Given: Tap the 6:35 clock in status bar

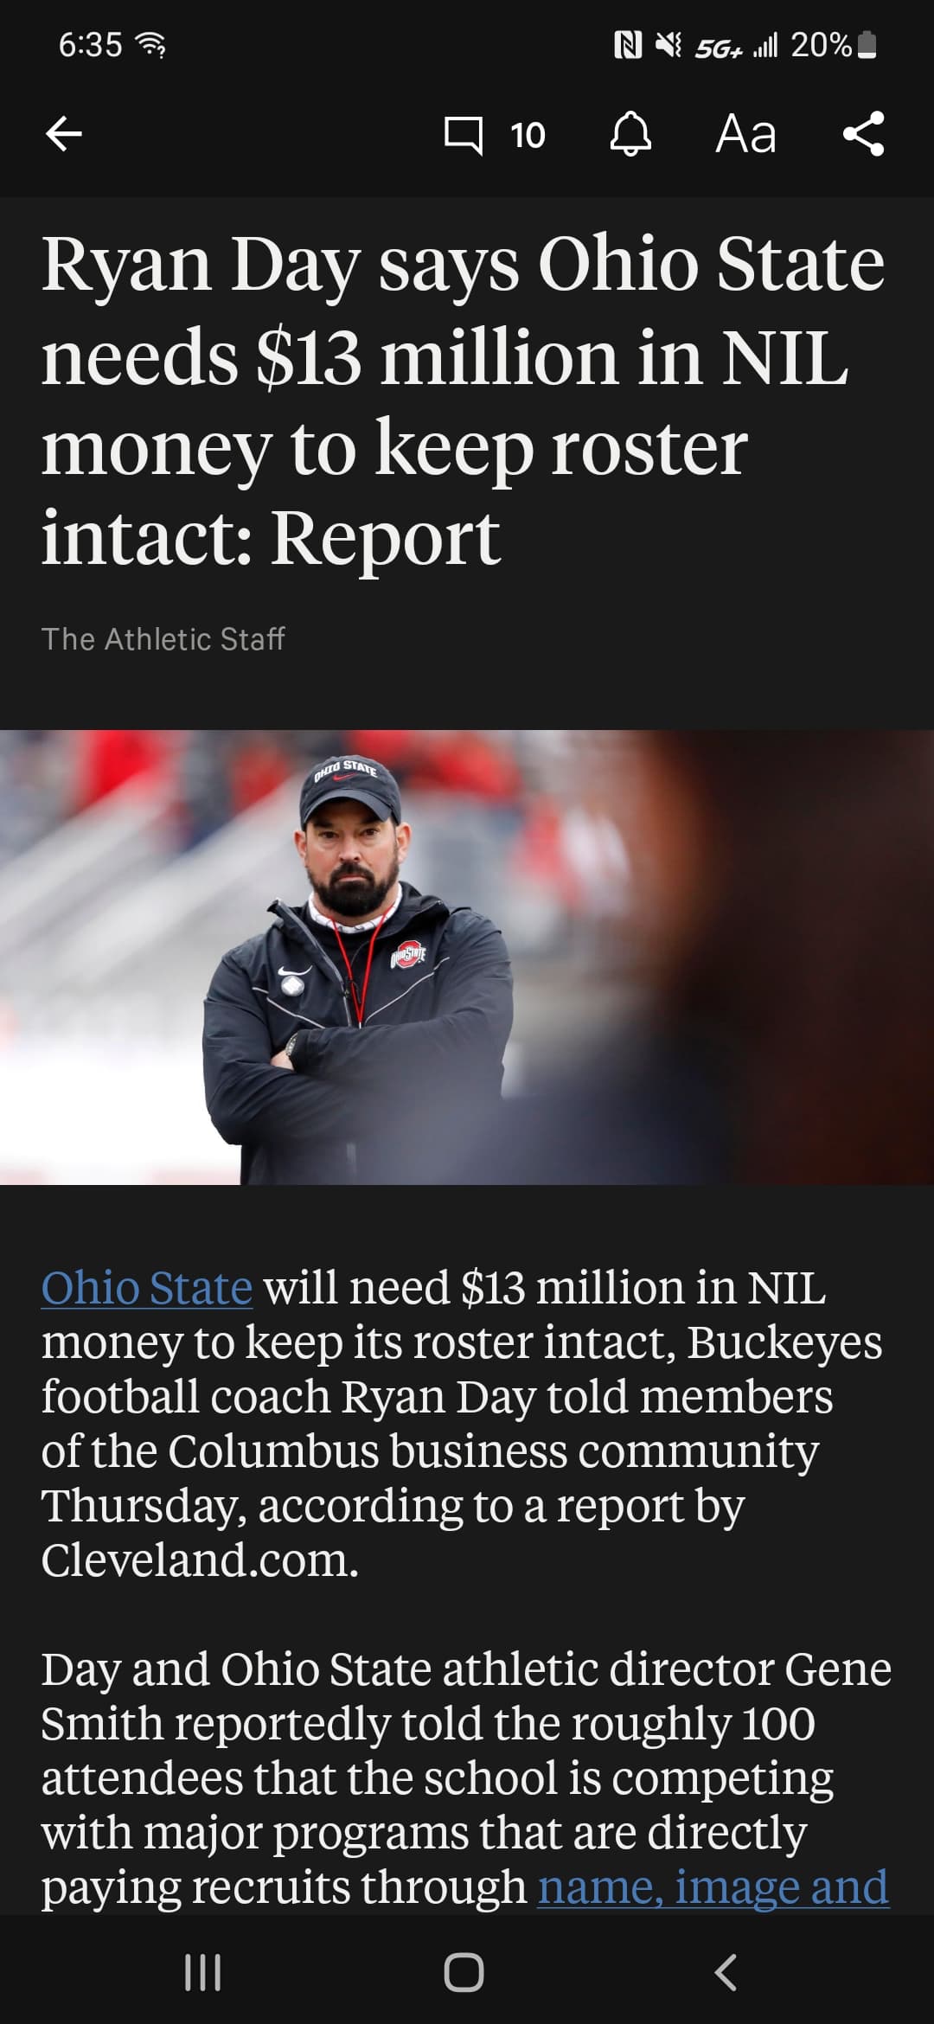Looking at the screenshot, I should tap(90, 45).
